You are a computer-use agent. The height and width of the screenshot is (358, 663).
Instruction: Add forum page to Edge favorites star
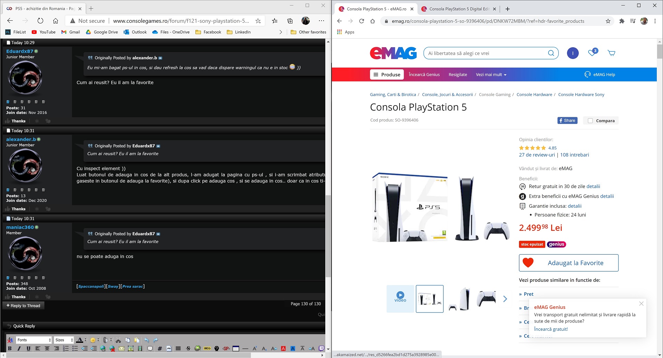click(258, 21)
